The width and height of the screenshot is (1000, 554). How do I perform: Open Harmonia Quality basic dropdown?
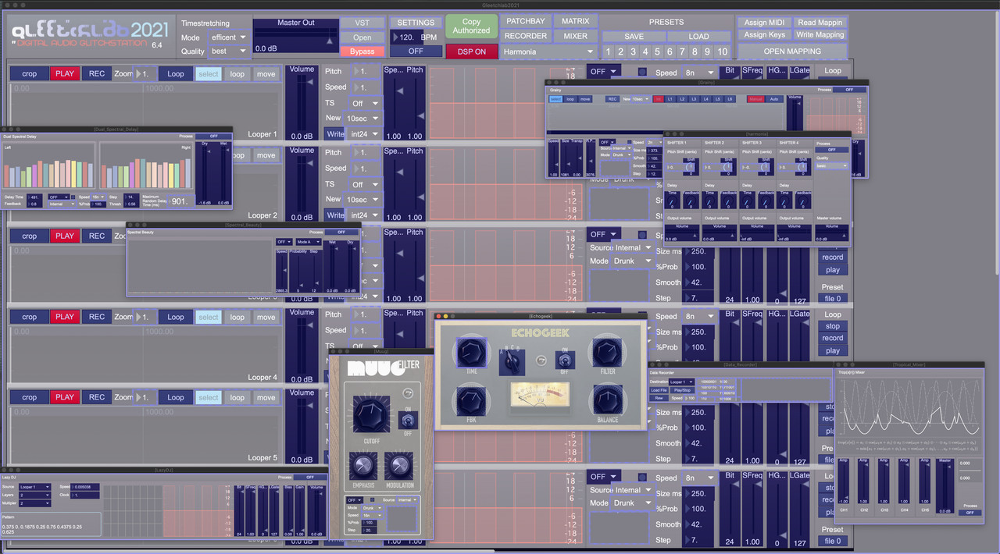(x=833, y=165)
